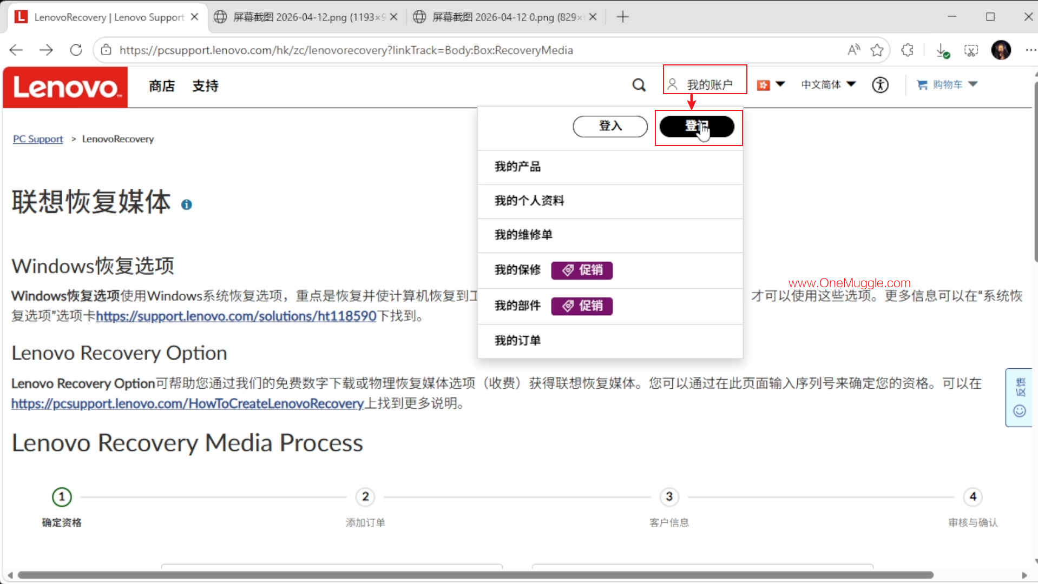Expand the 购物车 dropdown arrow
Image resolution: width=1038 pixels, height=584 pixels.
click(x=973, y=84)
